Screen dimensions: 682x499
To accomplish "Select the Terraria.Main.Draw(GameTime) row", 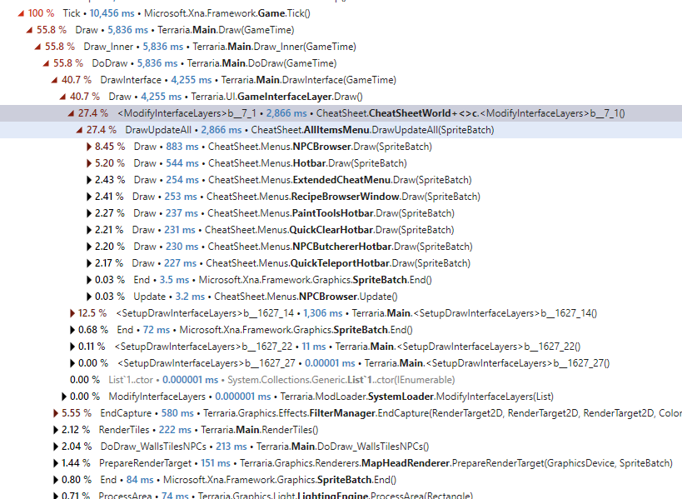I will [x=341, y=30].
